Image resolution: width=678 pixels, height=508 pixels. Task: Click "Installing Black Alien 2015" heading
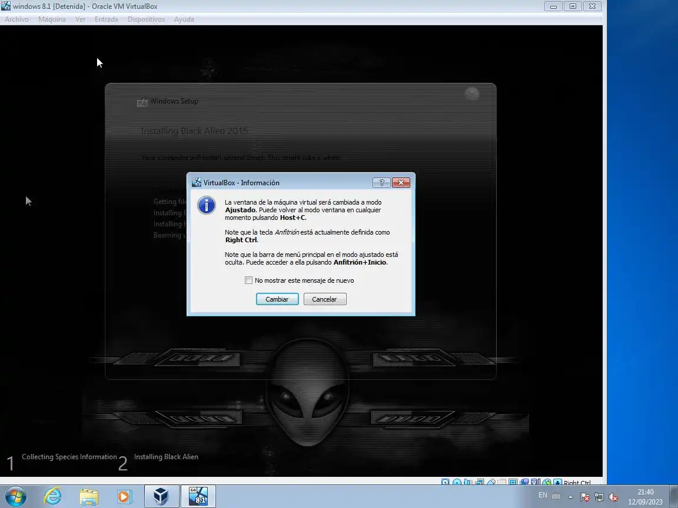point(195,131)
